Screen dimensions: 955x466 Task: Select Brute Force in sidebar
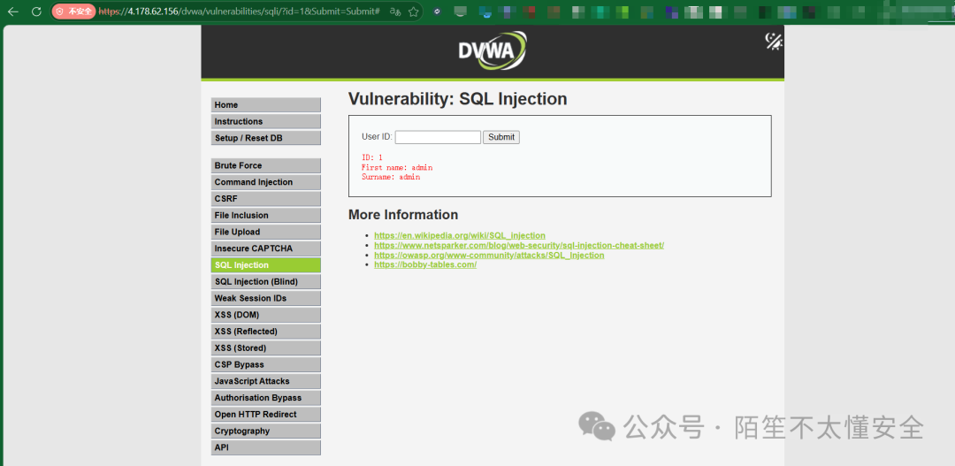click(x=265, y=165)
